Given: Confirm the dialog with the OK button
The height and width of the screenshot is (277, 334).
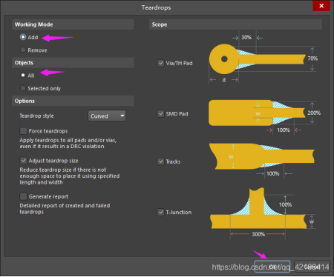Looking at the screenshot, I should 272,267.
